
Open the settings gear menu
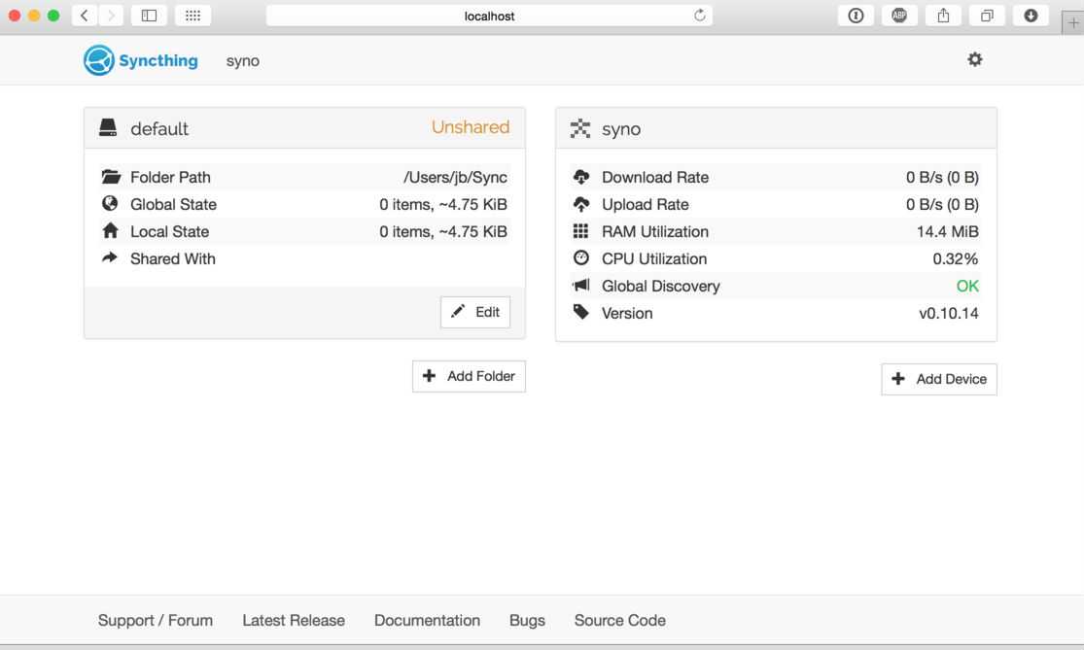tap(974, 58)
